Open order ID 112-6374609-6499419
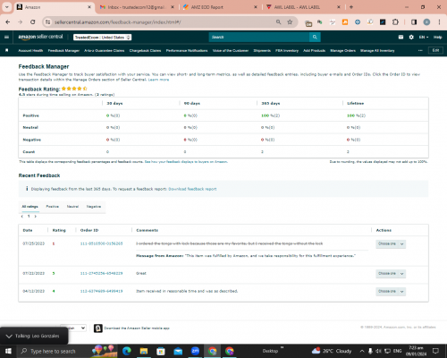Image resolution: width=447 pixels, height=358 pixels. click(101, 291)
